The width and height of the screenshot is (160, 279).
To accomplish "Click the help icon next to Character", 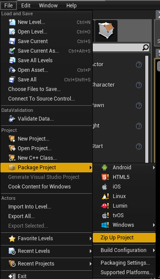I will (x=139, y=85).
